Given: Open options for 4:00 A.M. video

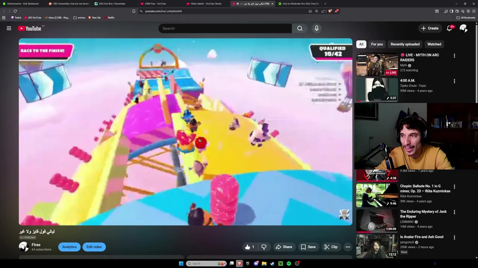Looking at the screenshot, I should pyautogui.click(x=454, y=81).
